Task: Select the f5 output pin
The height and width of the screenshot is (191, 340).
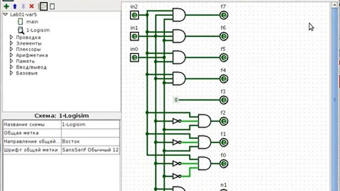Action: (224, 58)
